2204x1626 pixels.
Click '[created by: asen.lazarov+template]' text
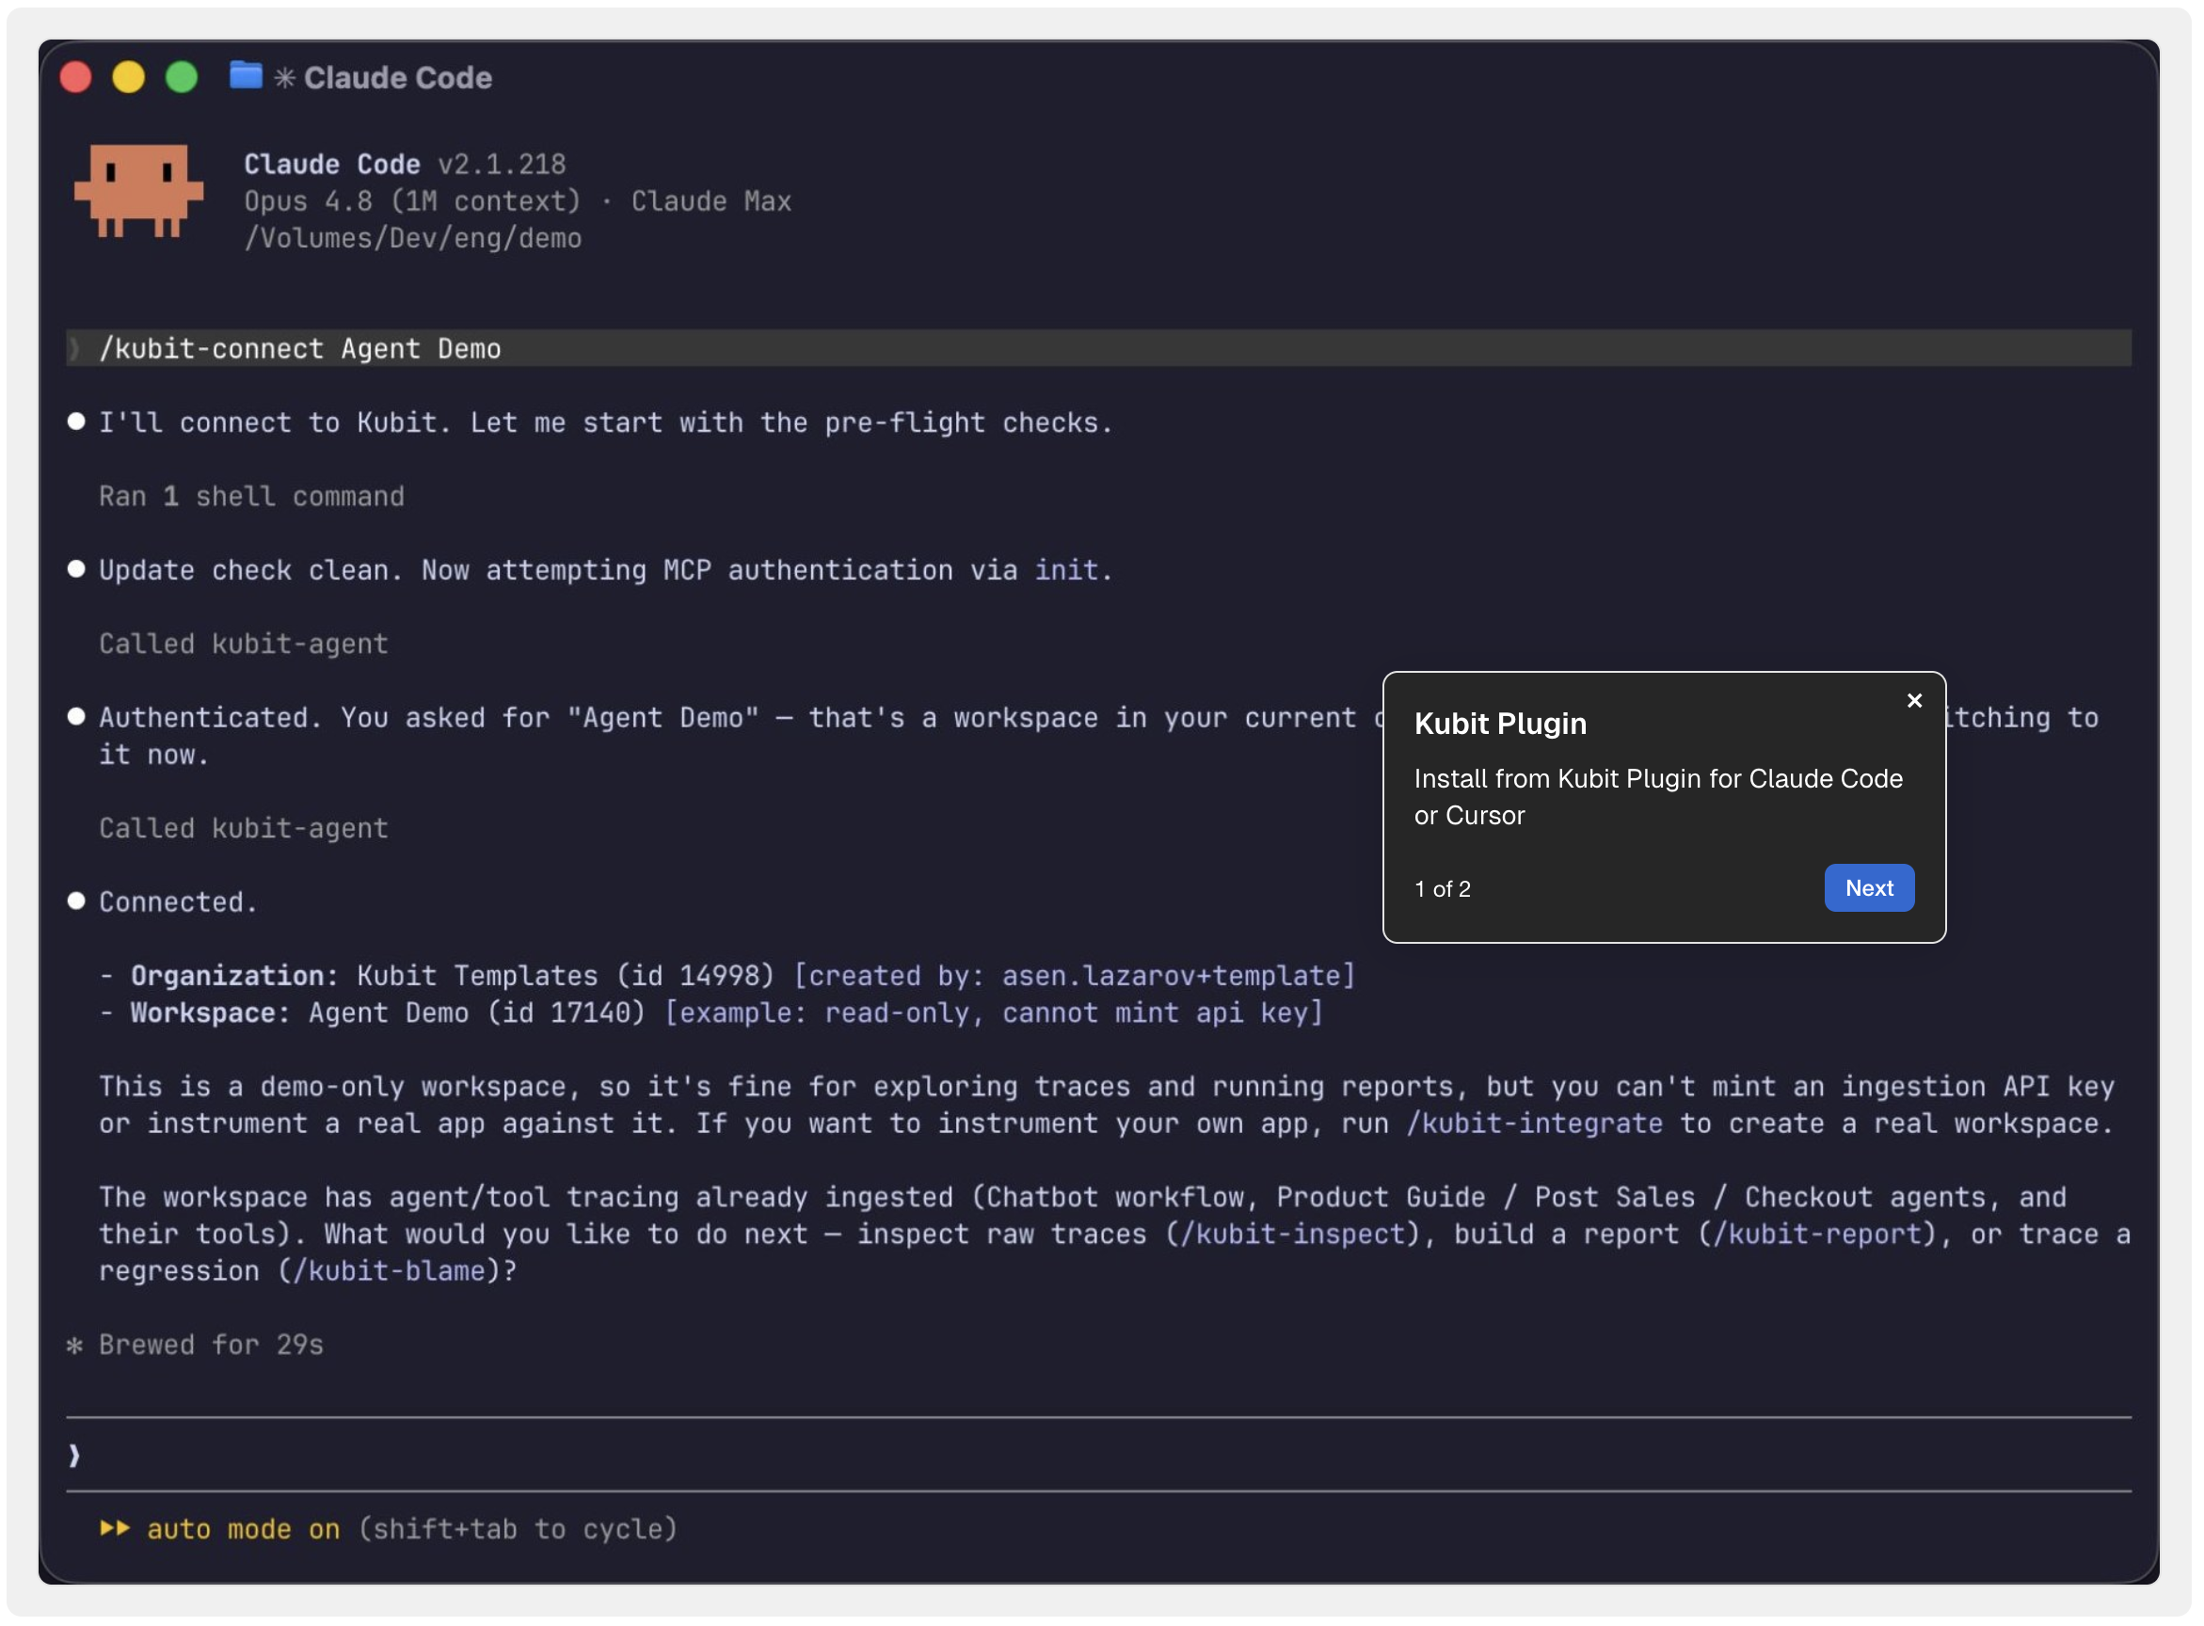pos(1077,978)
